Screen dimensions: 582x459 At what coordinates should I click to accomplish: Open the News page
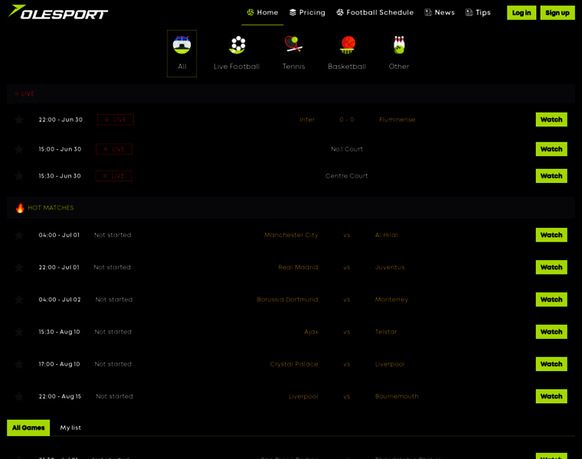(440, 12)
